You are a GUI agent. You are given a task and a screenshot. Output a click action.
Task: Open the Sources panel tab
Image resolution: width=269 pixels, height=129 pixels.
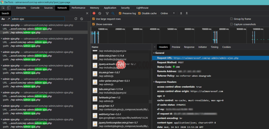tap(48, 8)
